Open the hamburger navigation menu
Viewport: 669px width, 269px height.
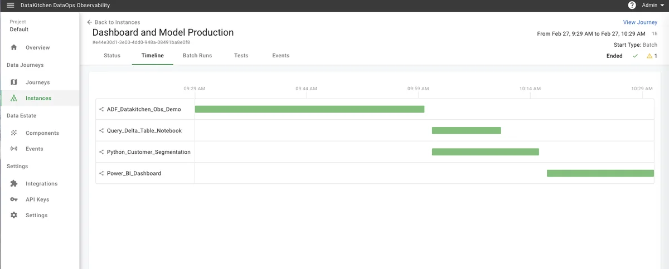(10, 5)
